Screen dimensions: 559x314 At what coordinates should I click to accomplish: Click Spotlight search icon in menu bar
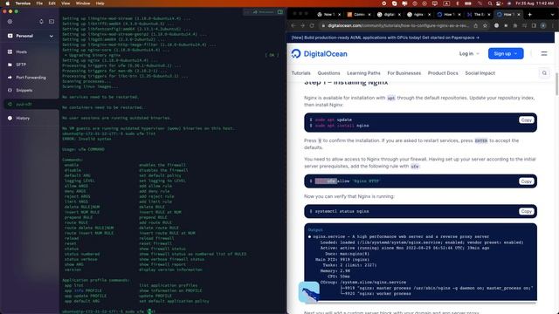pyautogui.click(x=490, y=3)
